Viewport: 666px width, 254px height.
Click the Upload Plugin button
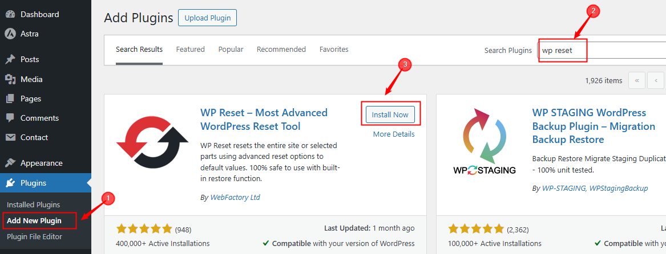point(207,18)
